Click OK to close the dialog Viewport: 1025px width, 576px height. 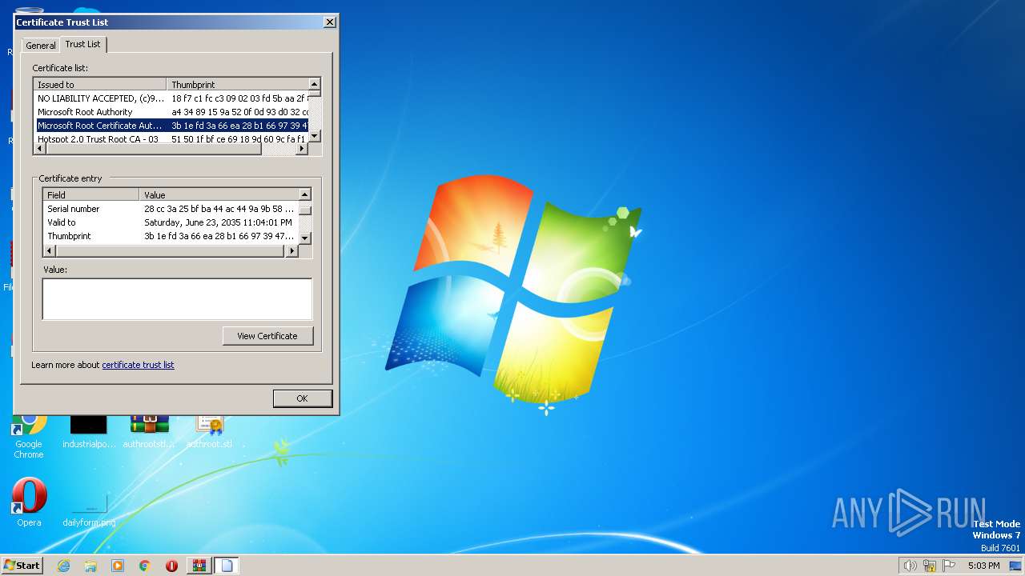[x=302, y=398]
